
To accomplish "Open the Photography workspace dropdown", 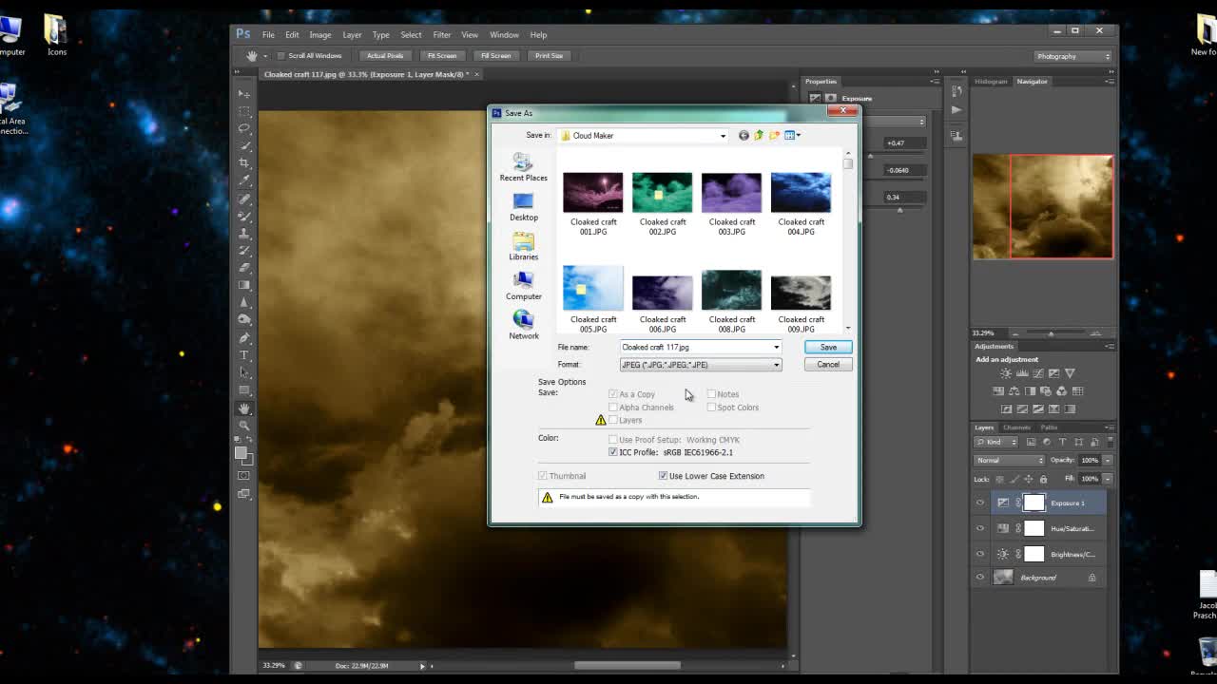I will tap(1072, 56).
